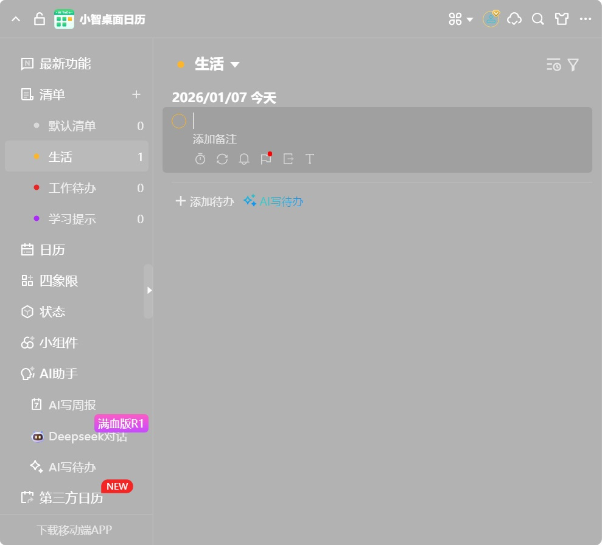Collapse the sidebar using the arrow handle
This screenshot has height=545, width=602.
coord(149,291)
